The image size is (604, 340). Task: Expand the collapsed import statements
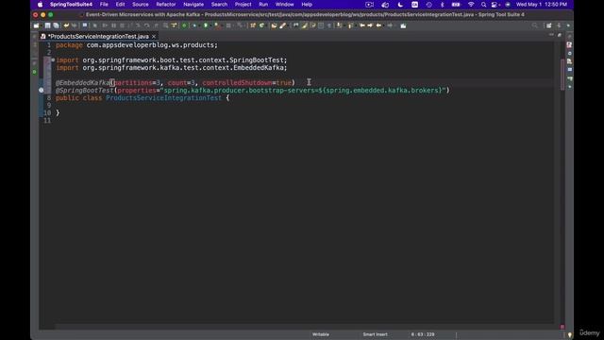coord(53,60)
